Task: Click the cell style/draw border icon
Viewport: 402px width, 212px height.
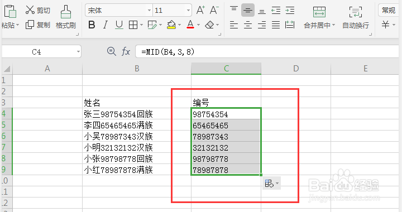Action: point(152,25)
